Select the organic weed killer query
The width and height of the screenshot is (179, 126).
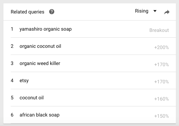pos(40,63)
